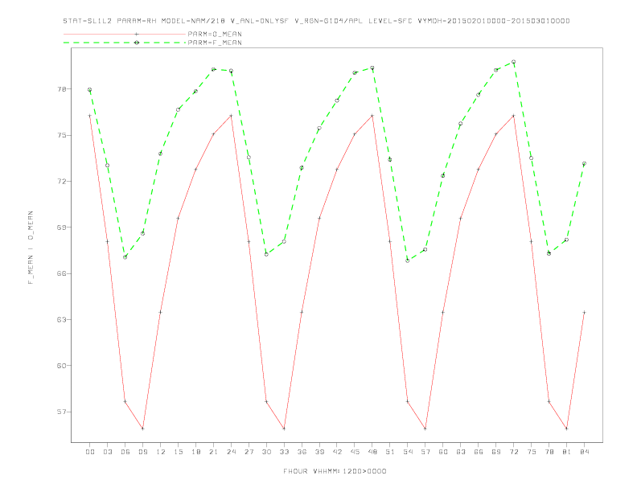The height and width of the screenshot is (492, 637).
Task: Click the y-axis tick label 57
Action: pos(62,412)
